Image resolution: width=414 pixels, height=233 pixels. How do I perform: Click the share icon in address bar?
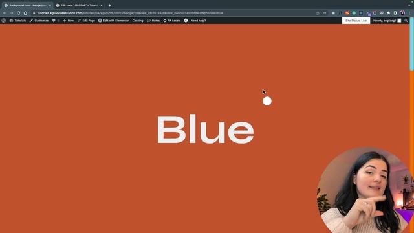[x=318, y=13]
